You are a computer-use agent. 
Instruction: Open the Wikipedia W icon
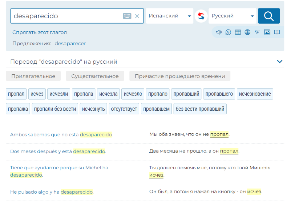coord(257,32)
